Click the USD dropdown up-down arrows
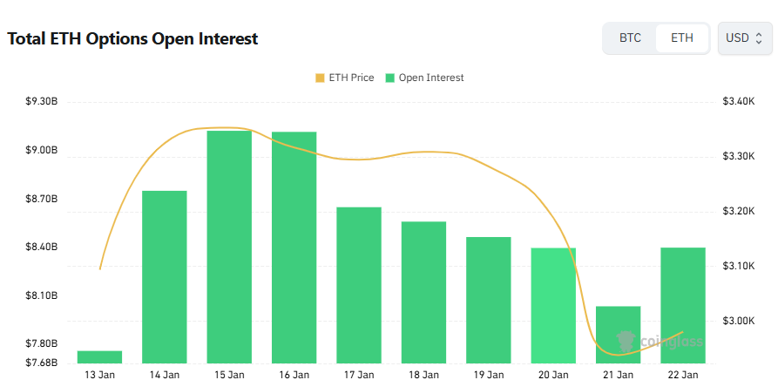This screenshot has height=380, width=778. 759,38
